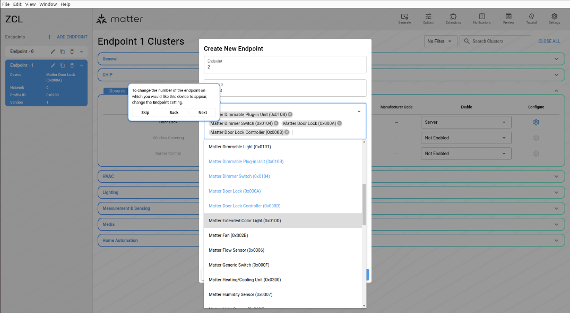Open the Tutorial help icon

[531, 18]
